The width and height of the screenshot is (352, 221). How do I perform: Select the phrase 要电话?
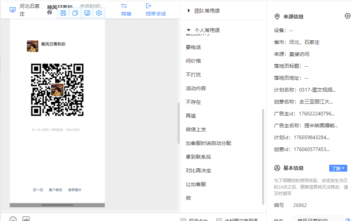[x=193, y=47]
